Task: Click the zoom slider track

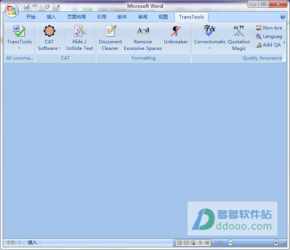Action: tap(253, 243)
